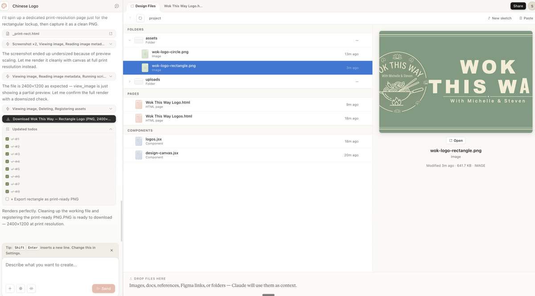Toggle the todo #6 checkbox

pos(7,177)
